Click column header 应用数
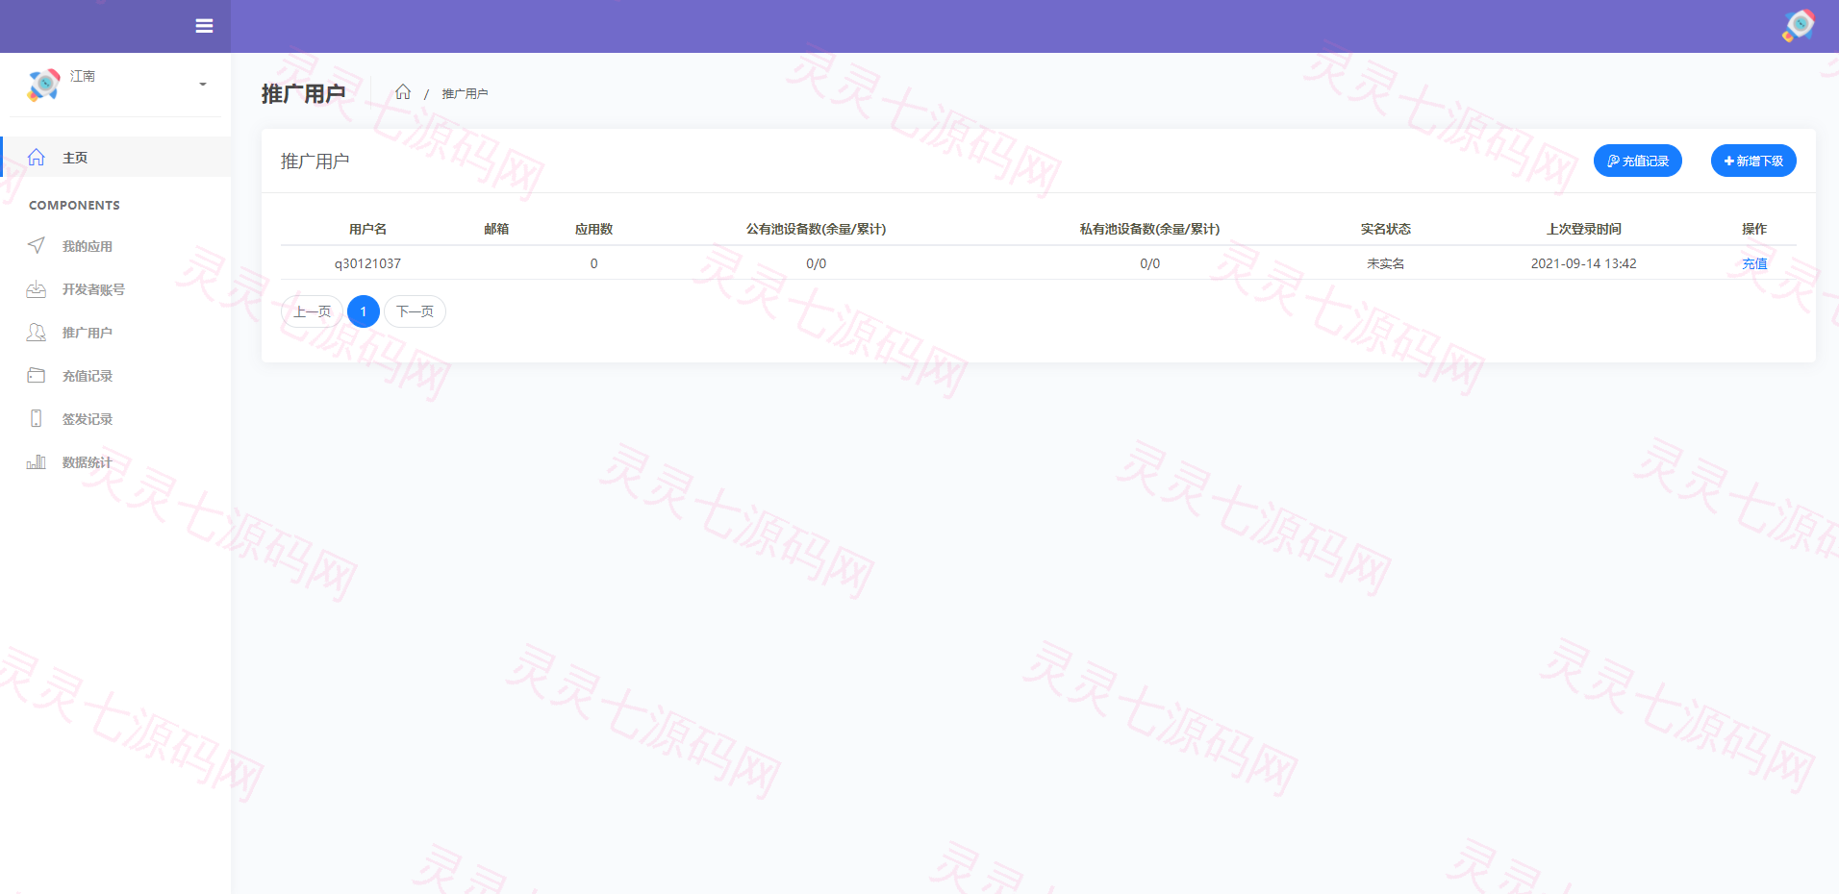The width and height of the screenshot is (1839, 894). (593, 229)
